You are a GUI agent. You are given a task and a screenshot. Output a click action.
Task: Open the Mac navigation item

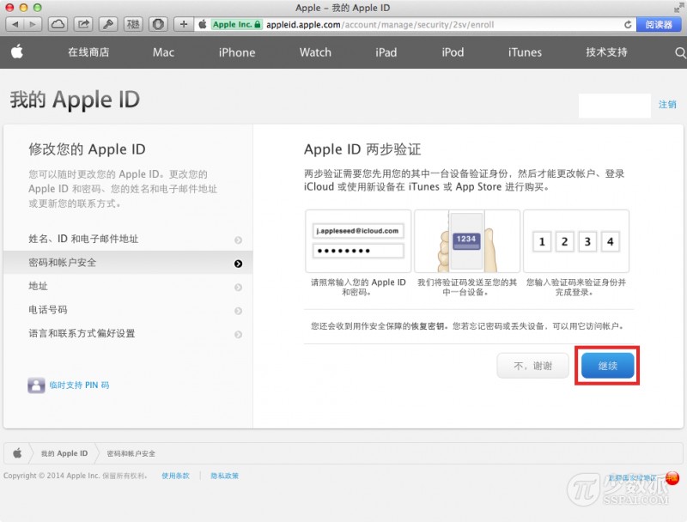[163, 52]
